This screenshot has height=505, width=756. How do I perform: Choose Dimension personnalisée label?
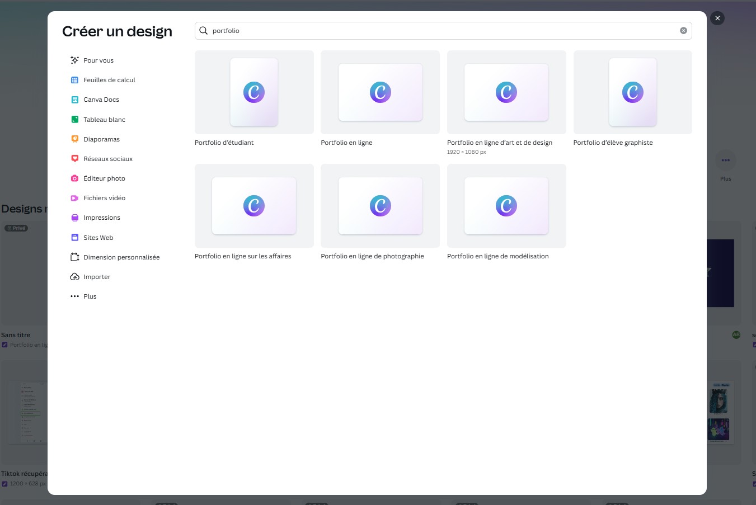point(121,257)
